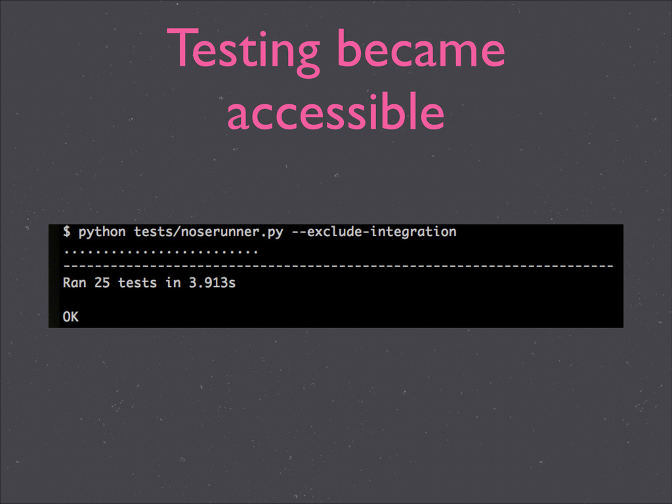Click the empty line above 'OK'
This screenshot has width=672, height=504.
tap(338, 300)
